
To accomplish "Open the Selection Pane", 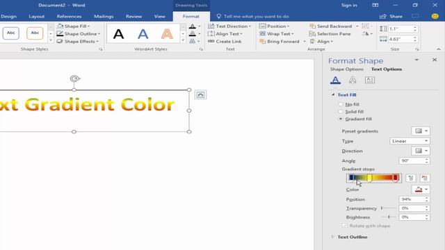I will (x=330, y=34).
